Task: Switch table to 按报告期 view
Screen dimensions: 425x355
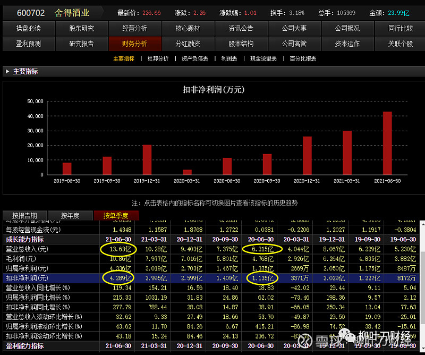Action: click(x=24, y=216)
